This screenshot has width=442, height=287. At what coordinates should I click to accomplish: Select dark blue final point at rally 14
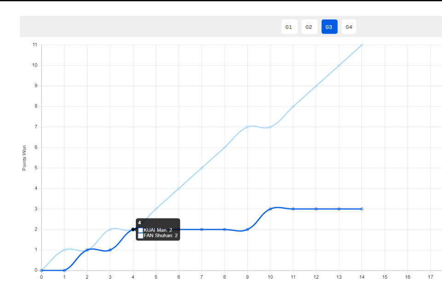(x=362, y=209)
